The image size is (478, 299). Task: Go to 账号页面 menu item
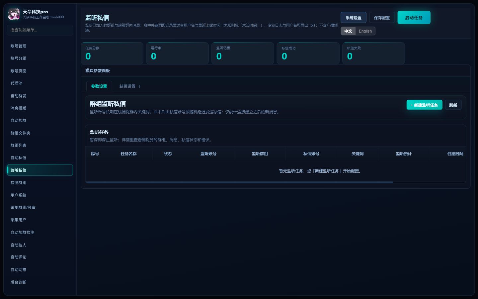[x=40, y=71]
